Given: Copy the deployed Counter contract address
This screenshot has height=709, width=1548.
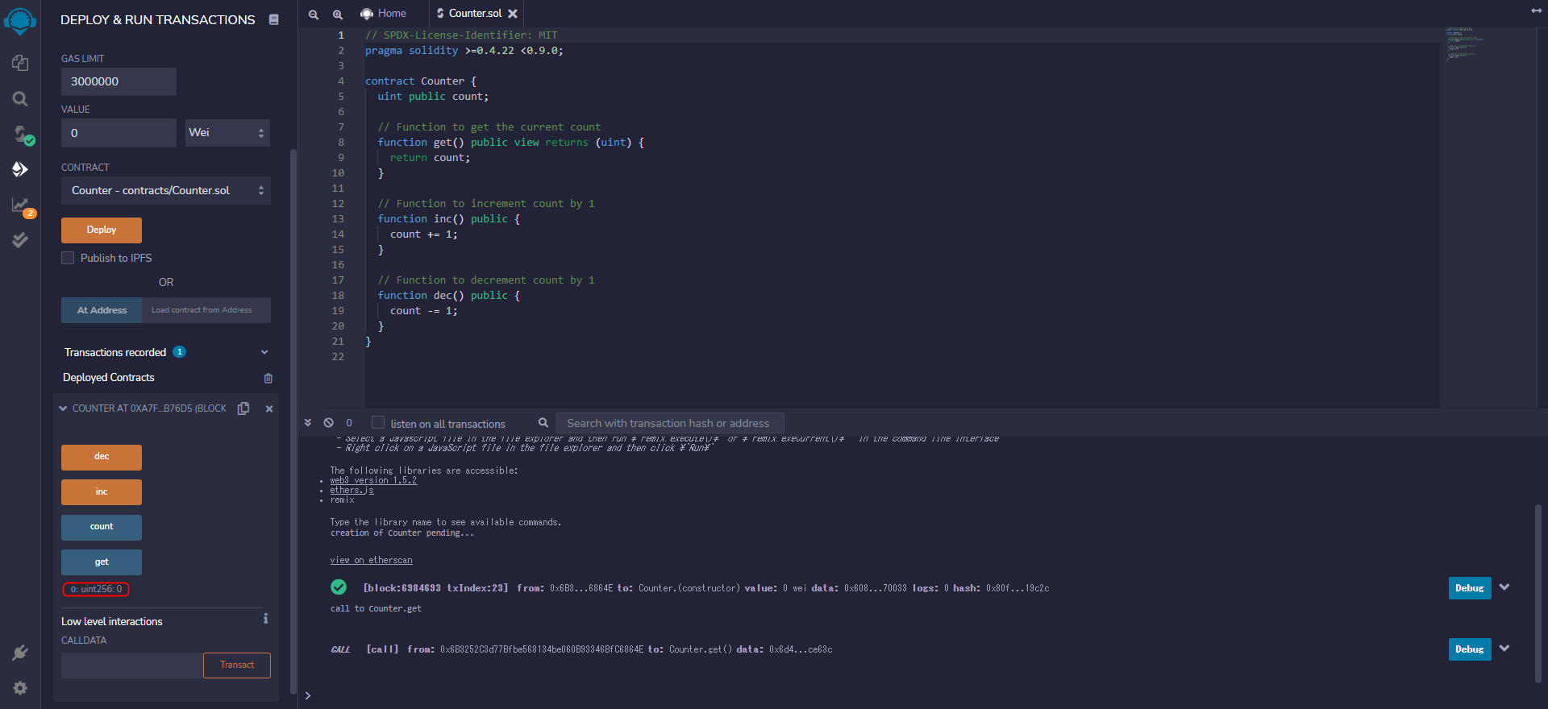Looking at the screenshot, I should tap(243, 408).
